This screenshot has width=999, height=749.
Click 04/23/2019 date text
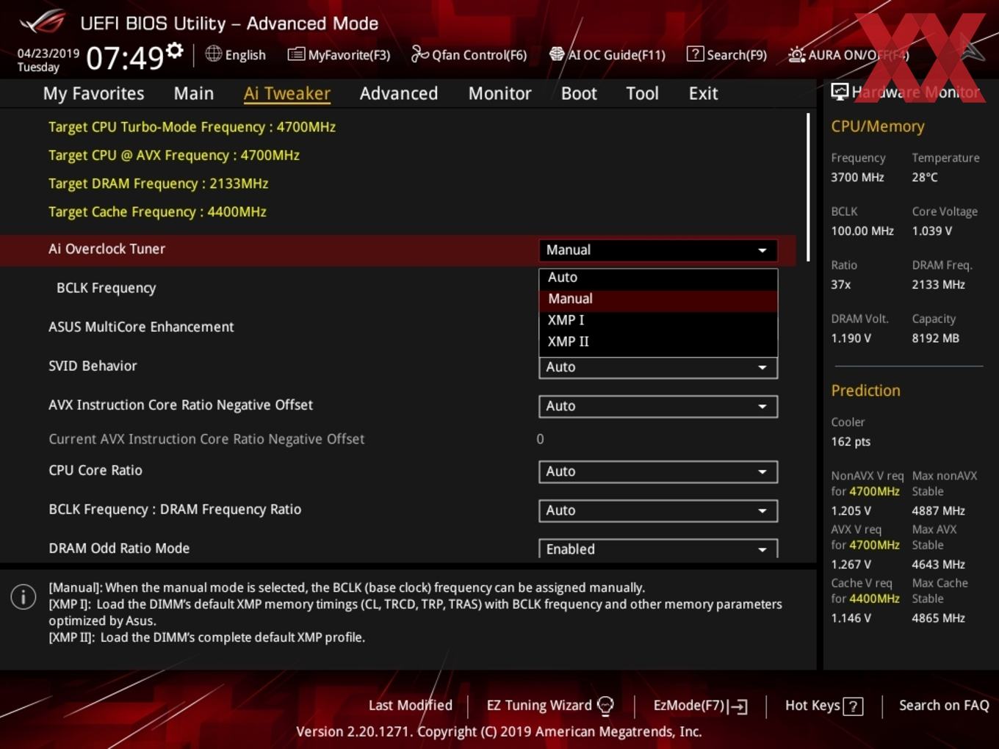coord(48,54)
